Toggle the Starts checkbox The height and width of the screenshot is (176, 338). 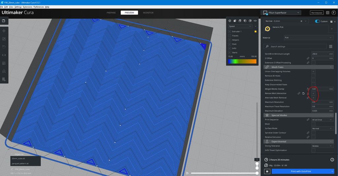coord(230,53)
